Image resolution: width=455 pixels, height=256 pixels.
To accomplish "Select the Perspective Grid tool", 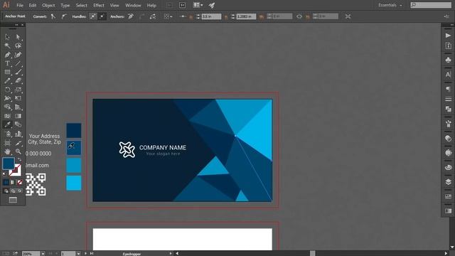I will click(x=18, y=107).
